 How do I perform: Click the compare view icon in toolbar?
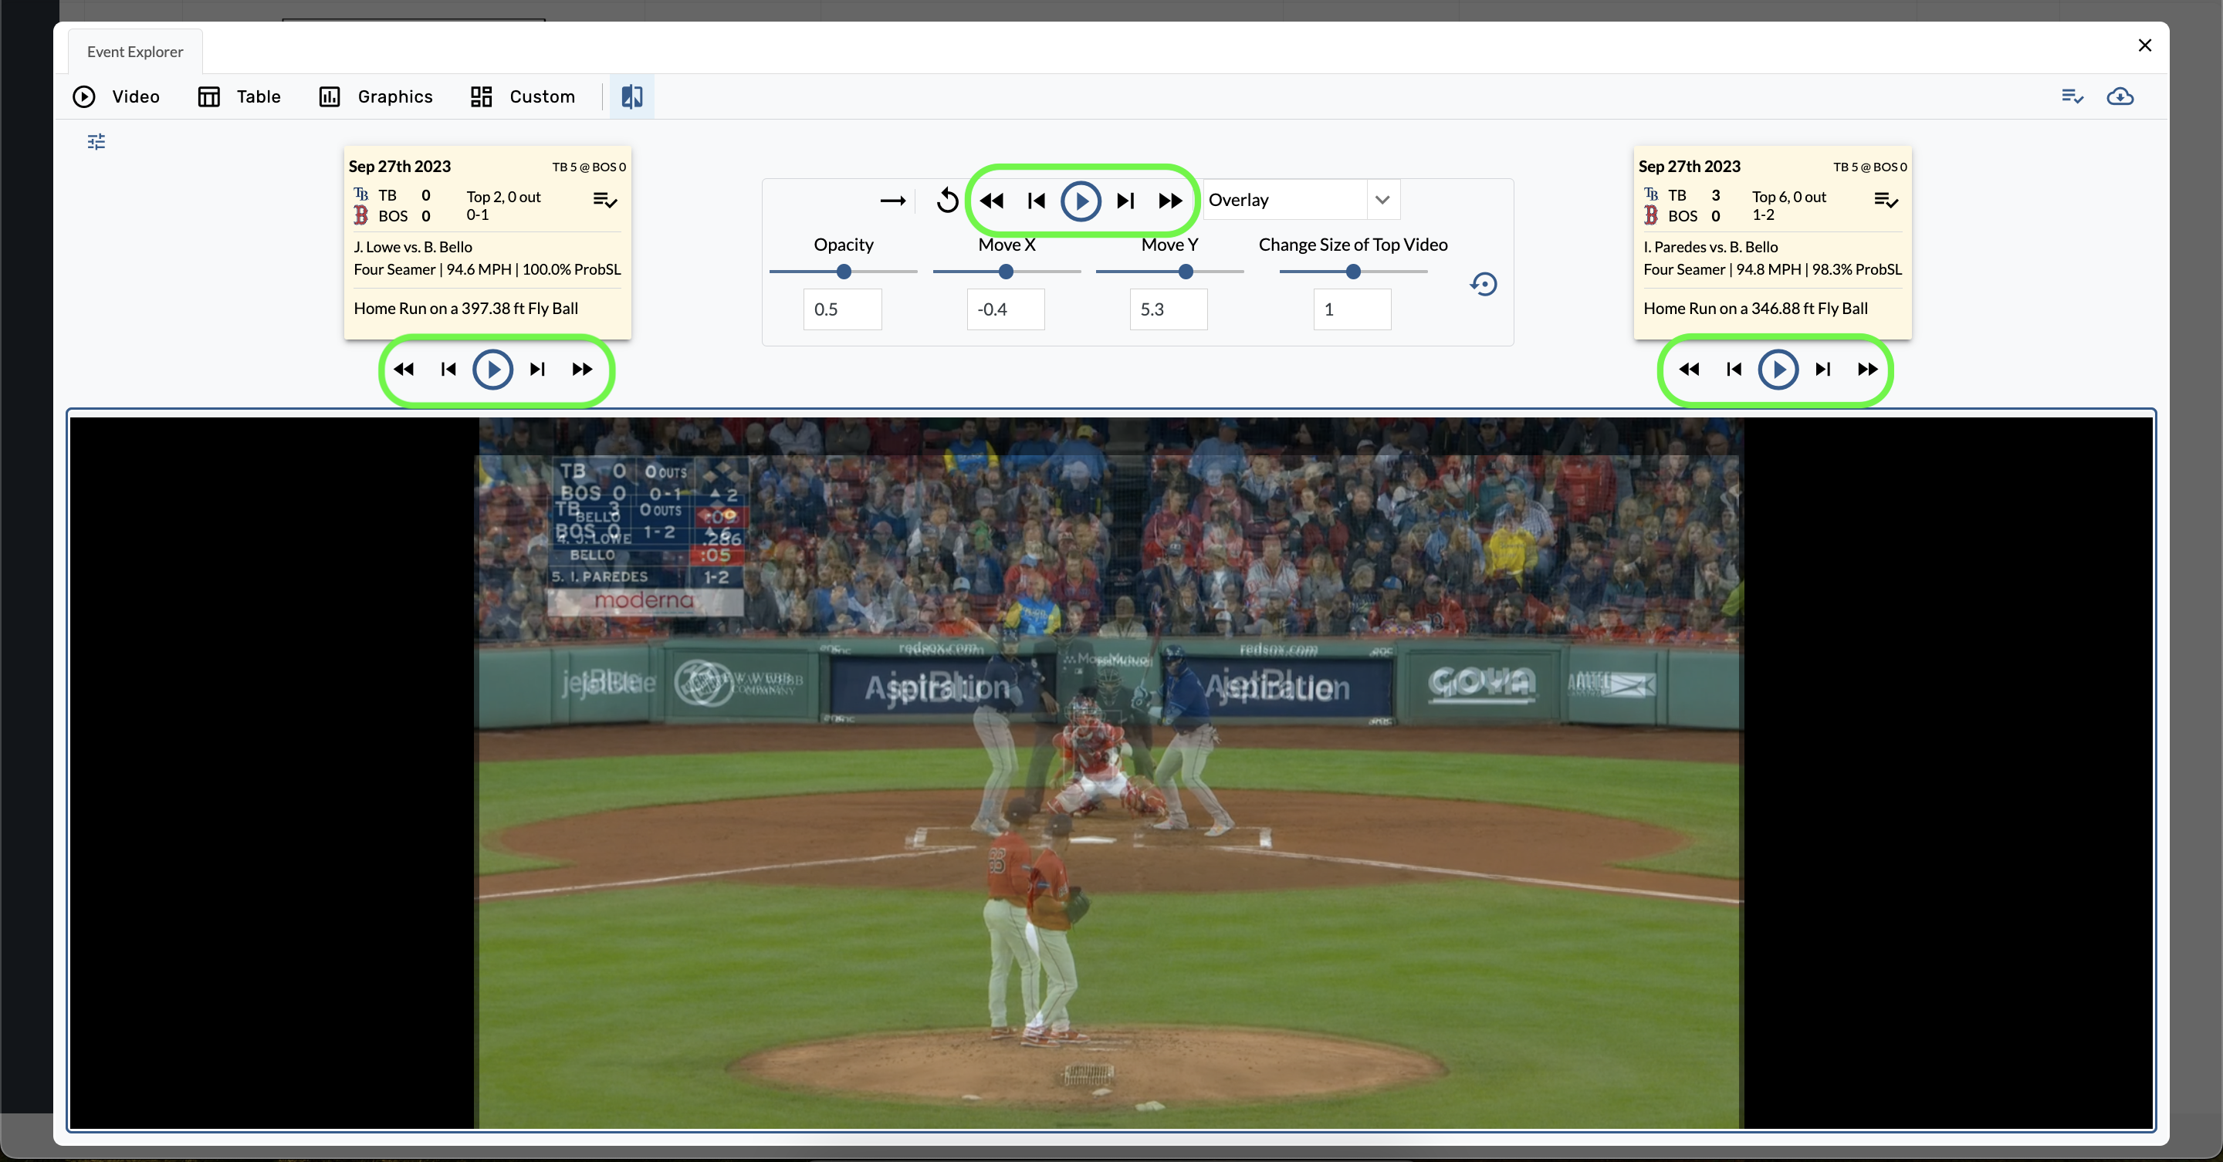pos(631,96)
